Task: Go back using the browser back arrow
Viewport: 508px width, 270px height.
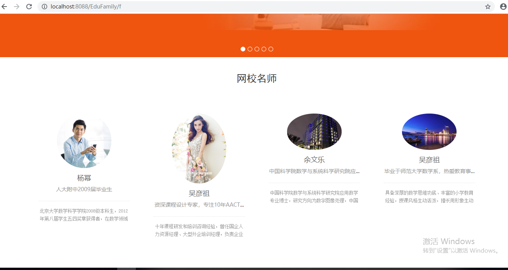Action: click(5, 7)
